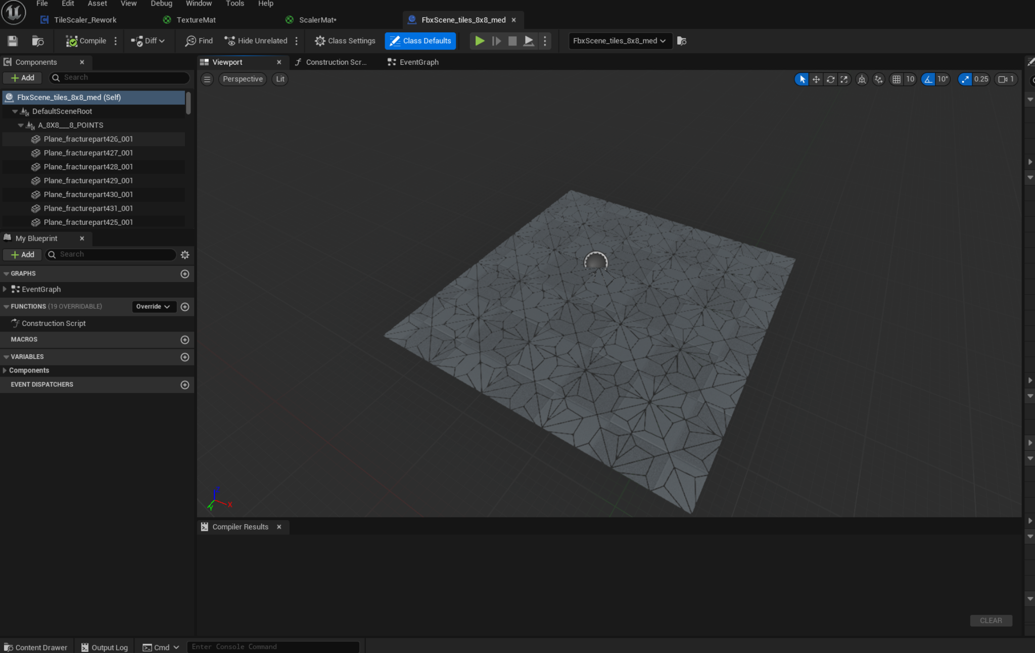Toggle rotation snap angle off

click(x=928, y=79)
